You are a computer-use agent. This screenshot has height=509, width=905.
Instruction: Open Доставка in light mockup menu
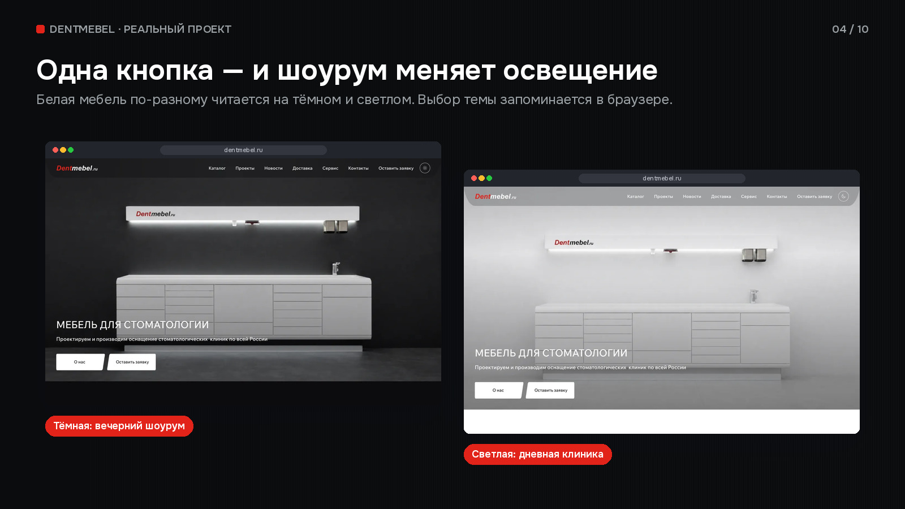coord(721,196)
